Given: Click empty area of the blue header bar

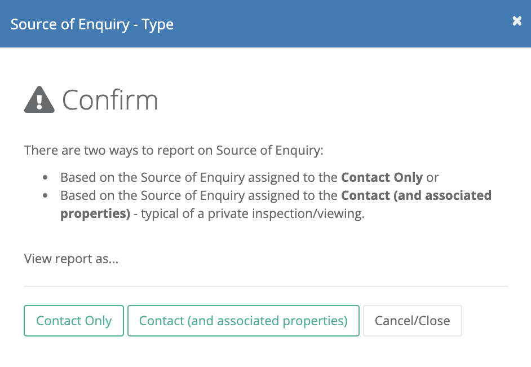Looking at the screenshot, I should pyautogui.click(x=339, y=24).
